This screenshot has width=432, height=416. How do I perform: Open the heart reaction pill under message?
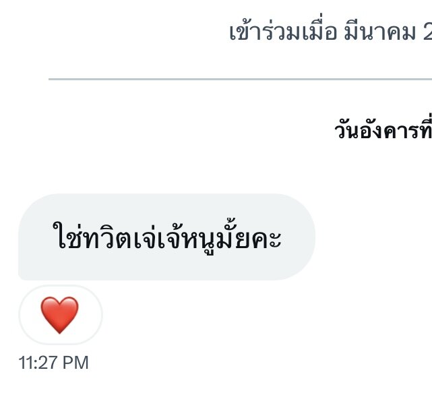click(61, 315)
